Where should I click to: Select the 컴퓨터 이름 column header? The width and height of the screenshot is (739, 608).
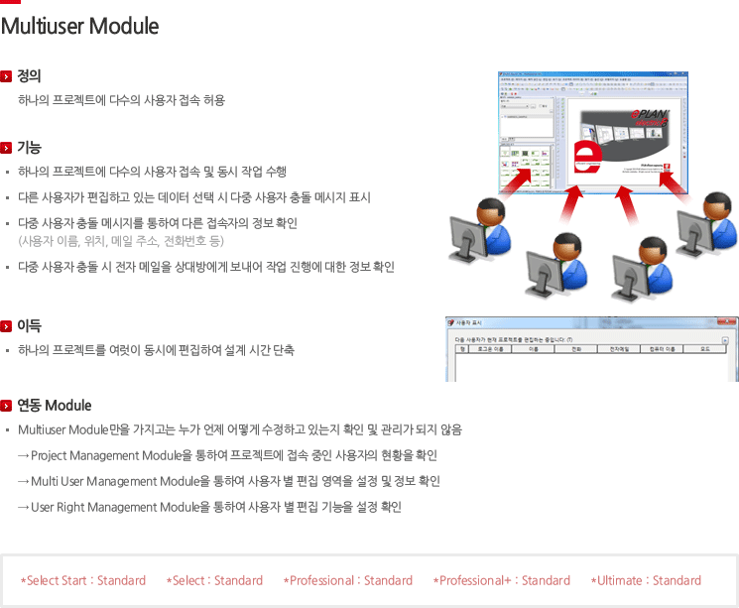663,349
